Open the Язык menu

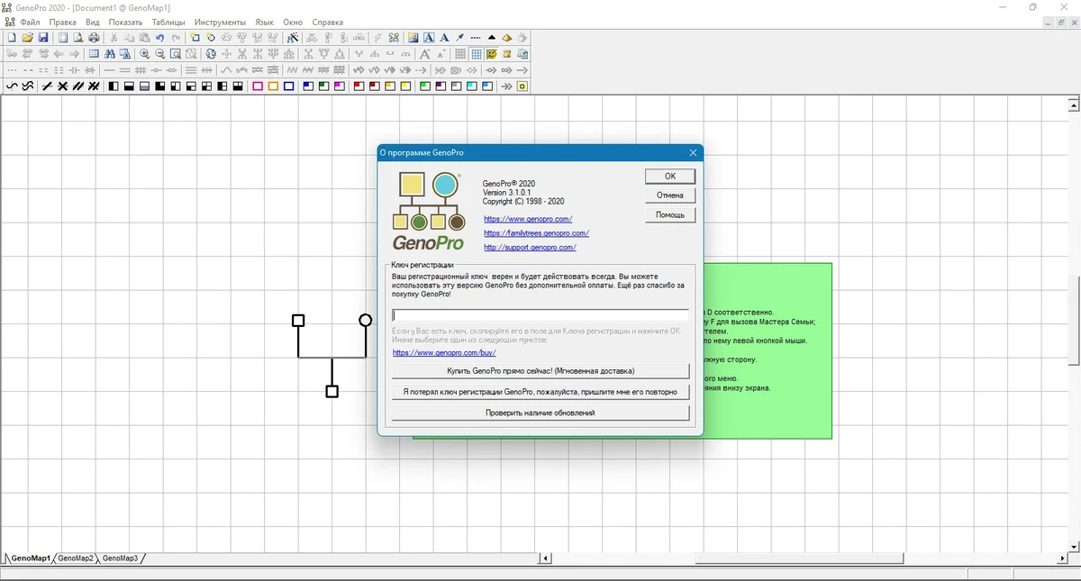pos(265,22)
